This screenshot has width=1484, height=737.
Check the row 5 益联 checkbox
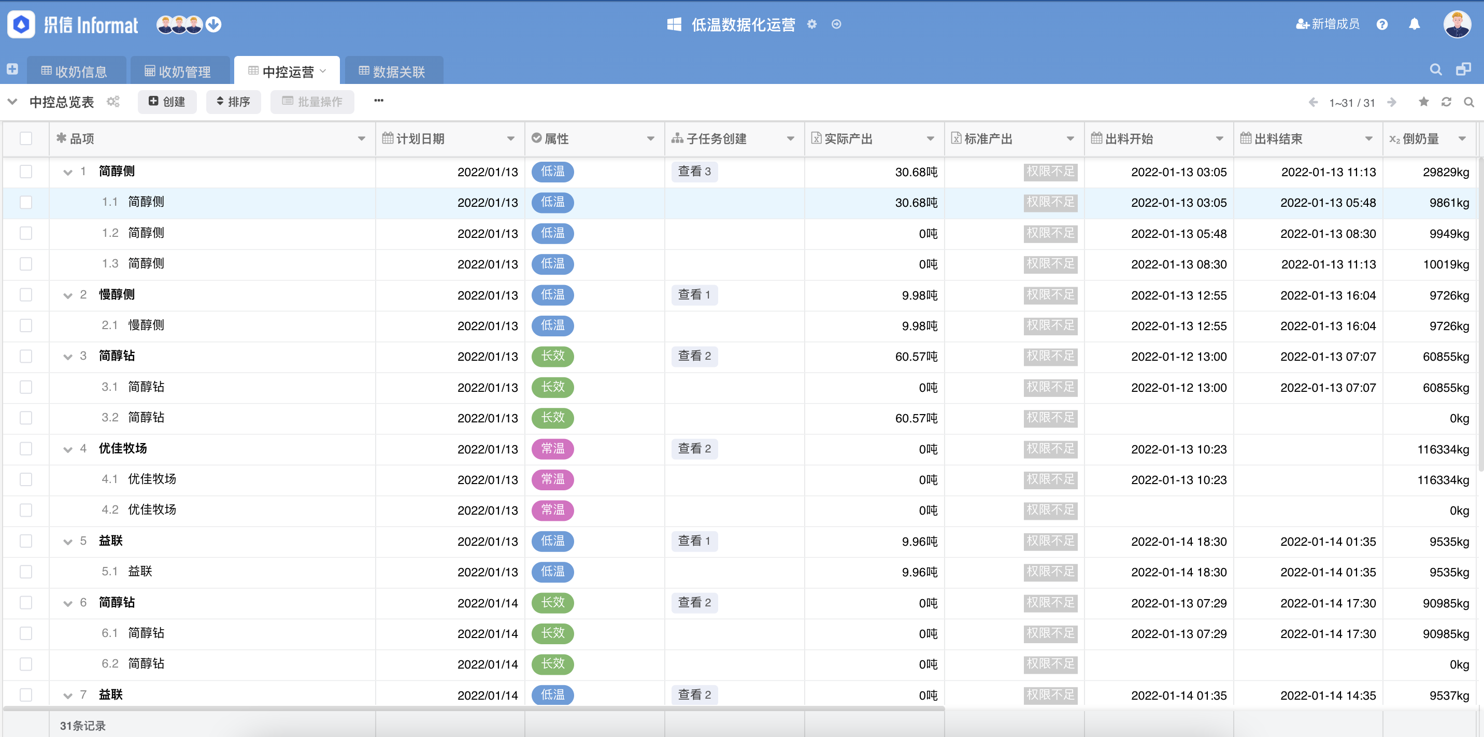[x=26, y=541]
